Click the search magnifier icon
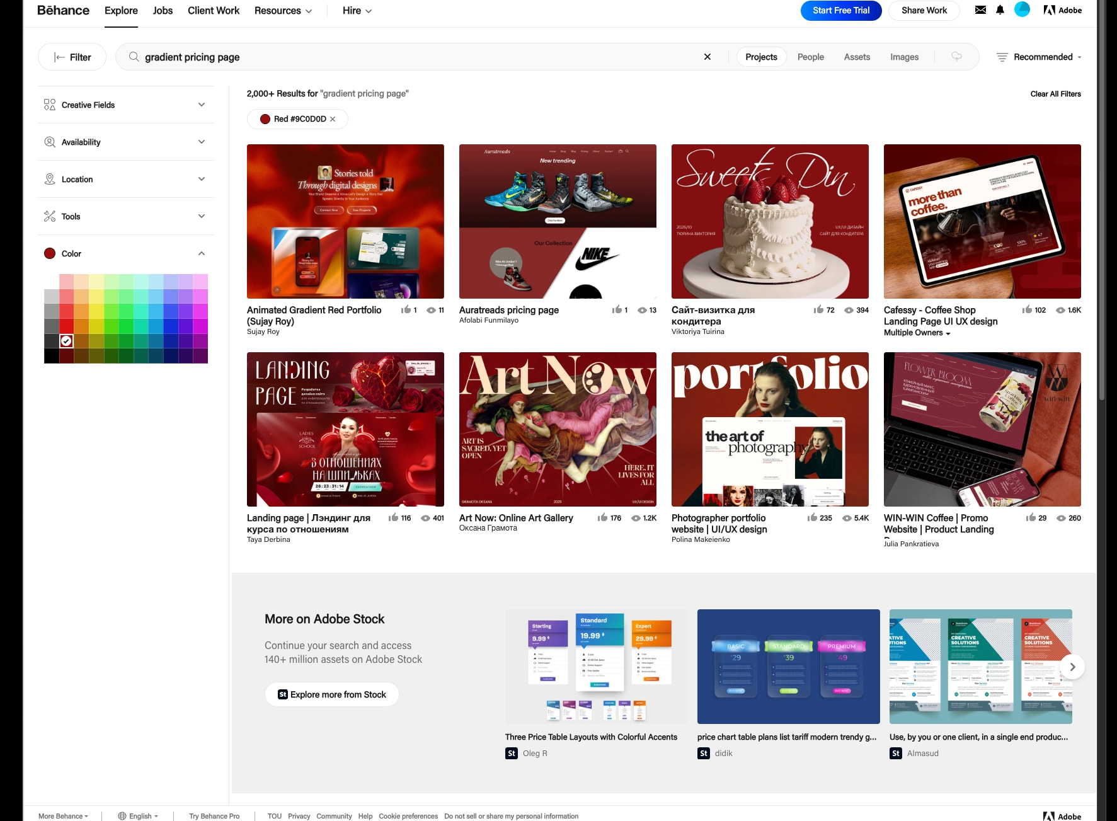1117x821 pixels. (134, 57)
